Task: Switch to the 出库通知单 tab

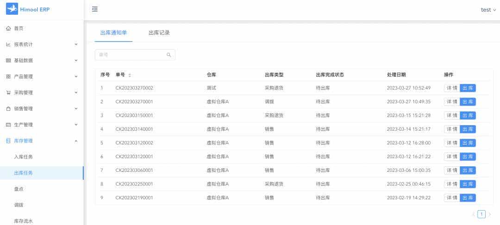Action: pos(113,33)
